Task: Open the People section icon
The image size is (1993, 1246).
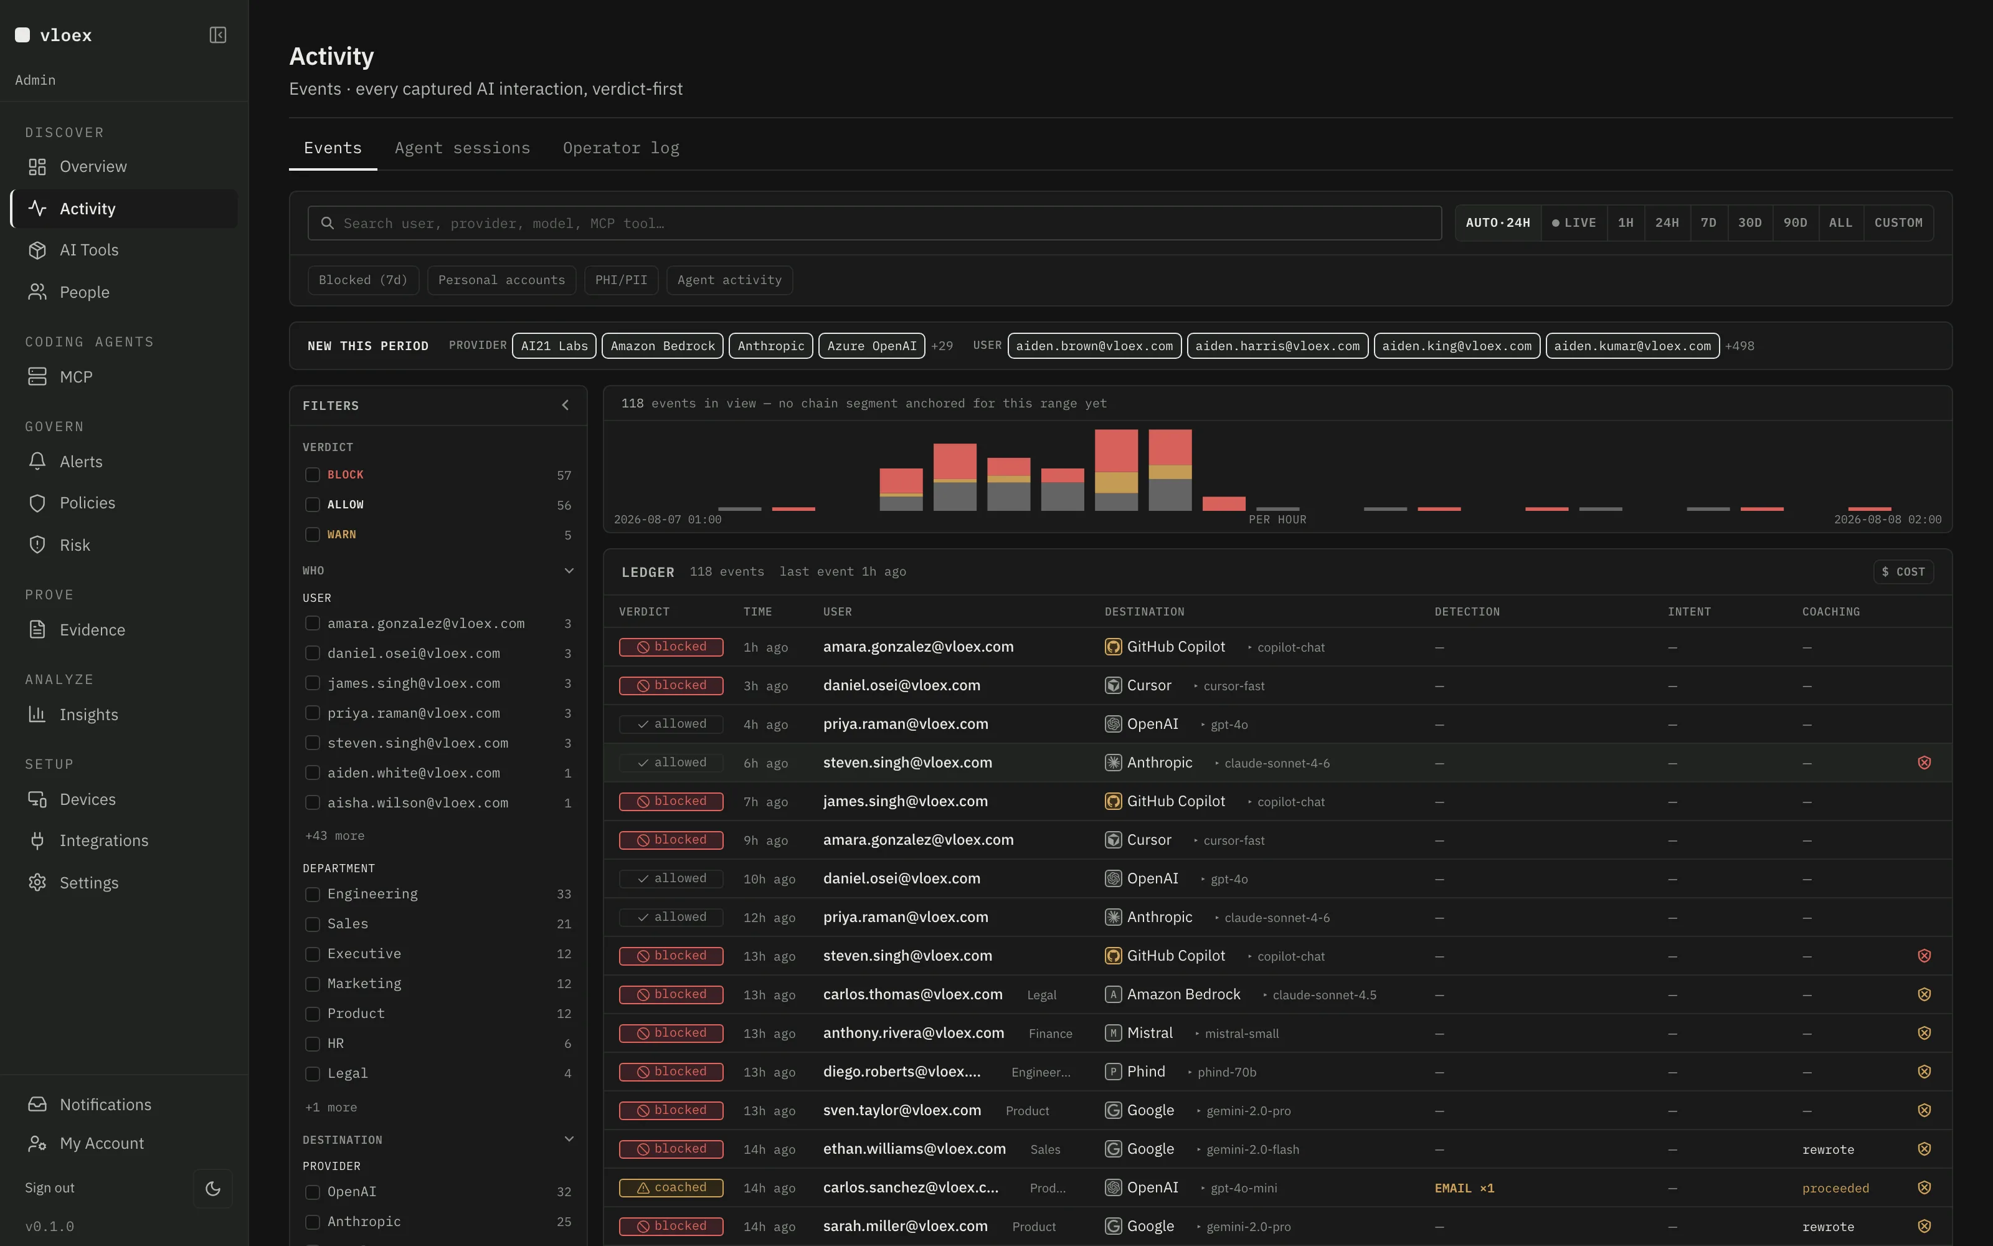Action: click(37, 292)
